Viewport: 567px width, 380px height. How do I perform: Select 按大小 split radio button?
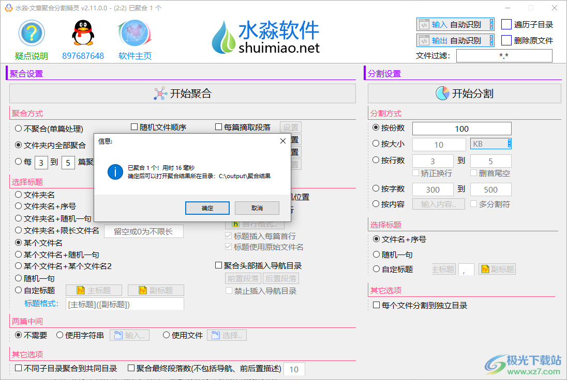click(x=376, y=144)
